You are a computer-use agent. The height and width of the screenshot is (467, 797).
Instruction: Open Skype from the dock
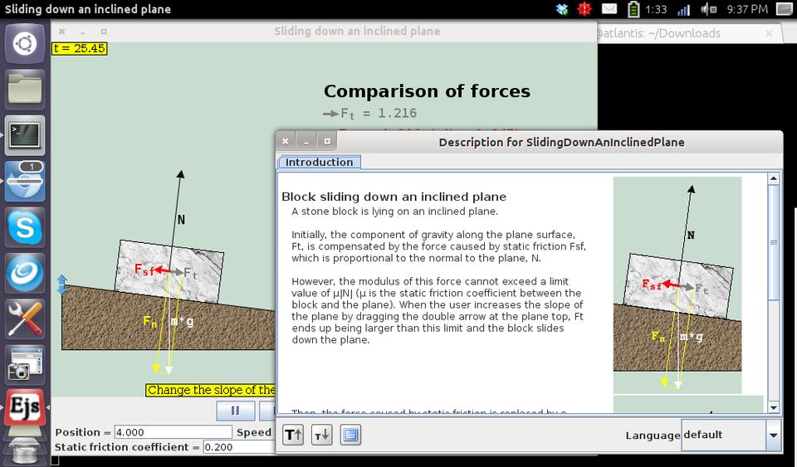25,226
